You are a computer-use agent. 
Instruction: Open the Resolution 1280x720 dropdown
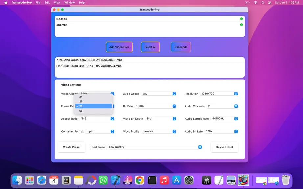pos(219,94)
